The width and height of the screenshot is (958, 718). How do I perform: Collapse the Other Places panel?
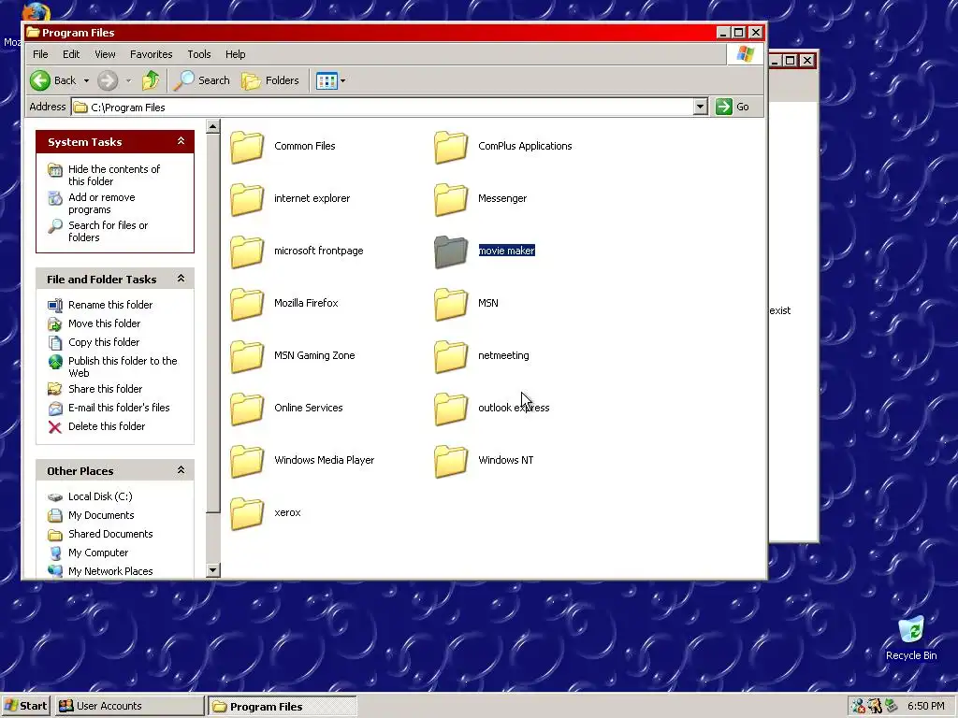click(x=181, y=470)
